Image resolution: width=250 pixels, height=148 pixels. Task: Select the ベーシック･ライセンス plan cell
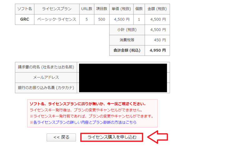coord(57,19)
